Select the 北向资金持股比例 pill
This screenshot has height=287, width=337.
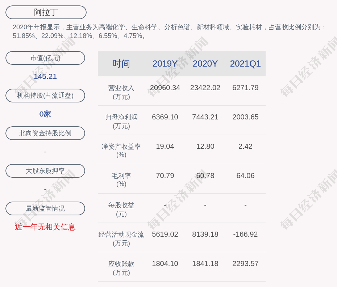45,133
